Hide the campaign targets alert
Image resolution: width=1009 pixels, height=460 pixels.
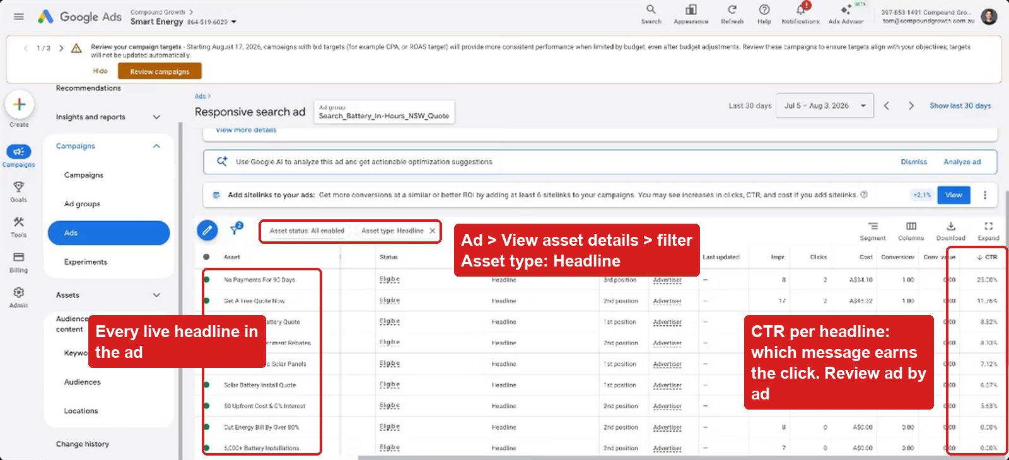(100, 71)
